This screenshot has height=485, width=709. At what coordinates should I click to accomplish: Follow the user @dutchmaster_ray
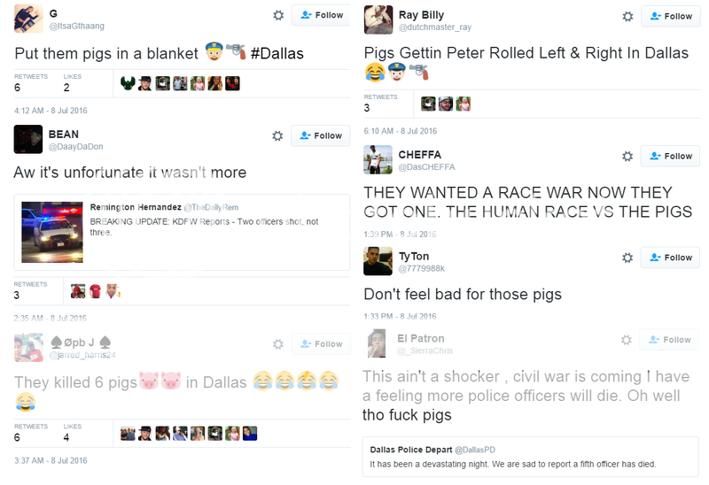pos(671,16)
